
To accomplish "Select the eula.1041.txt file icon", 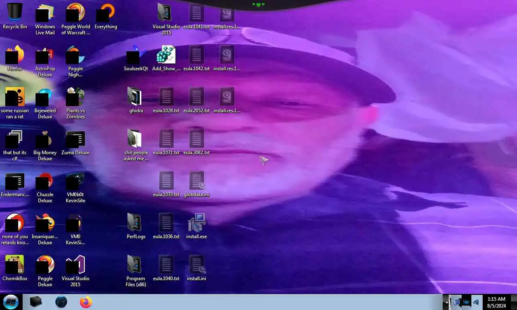I will [x=197, y=16].
